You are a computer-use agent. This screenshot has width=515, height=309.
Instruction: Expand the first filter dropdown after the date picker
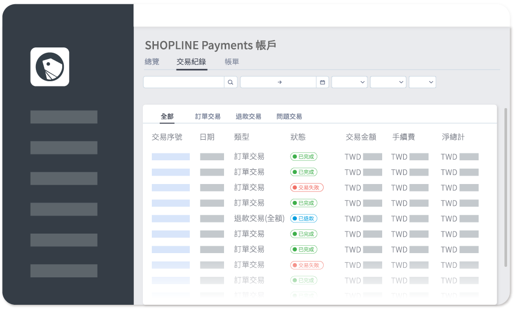point(349,82)
